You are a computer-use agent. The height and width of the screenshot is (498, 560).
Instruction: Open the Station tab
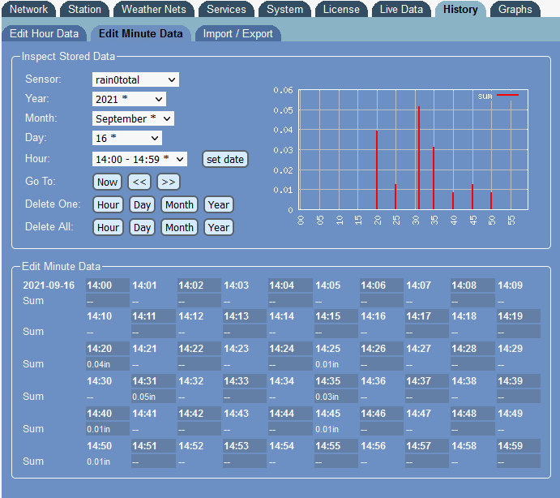click(84, 9)
